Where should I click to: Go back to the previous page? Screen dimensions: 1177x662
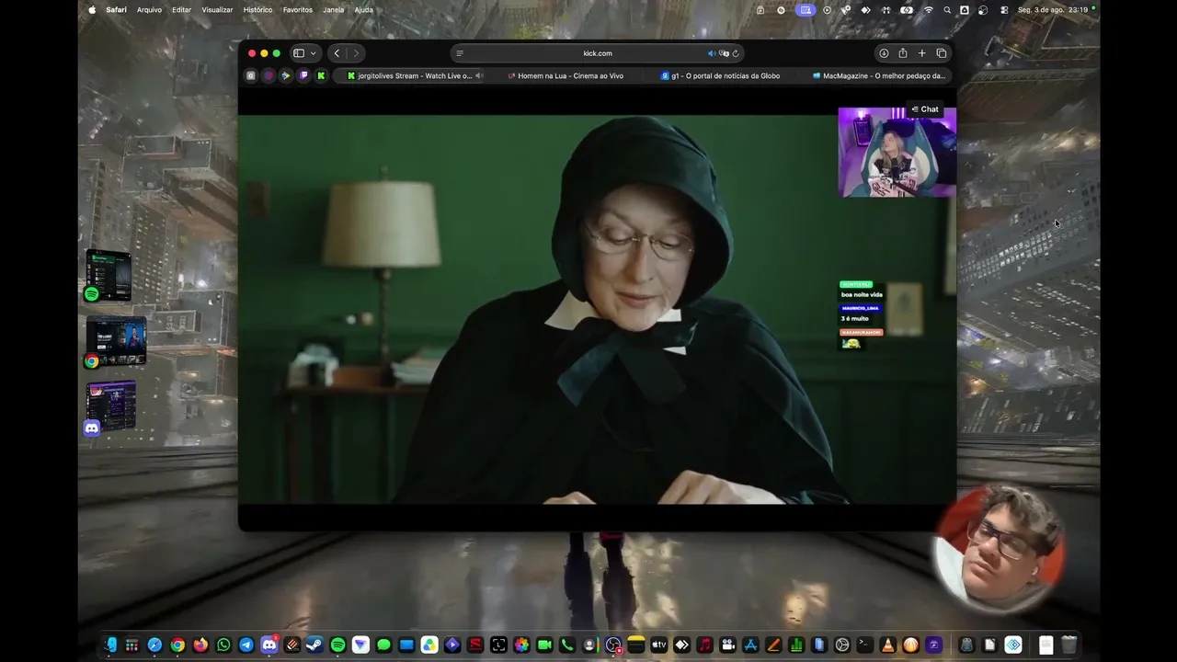click(337, 53)
